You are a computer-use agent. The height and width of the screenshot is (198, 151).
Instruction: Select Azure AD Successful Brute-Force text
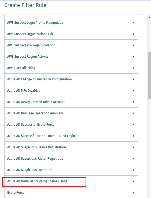(31, 125)
